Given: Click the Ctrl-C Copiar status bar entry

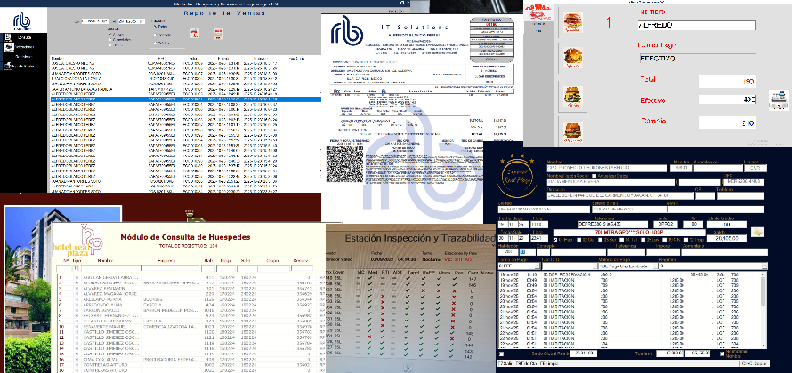Looking at the screenshot, I should tap(753, 363).
